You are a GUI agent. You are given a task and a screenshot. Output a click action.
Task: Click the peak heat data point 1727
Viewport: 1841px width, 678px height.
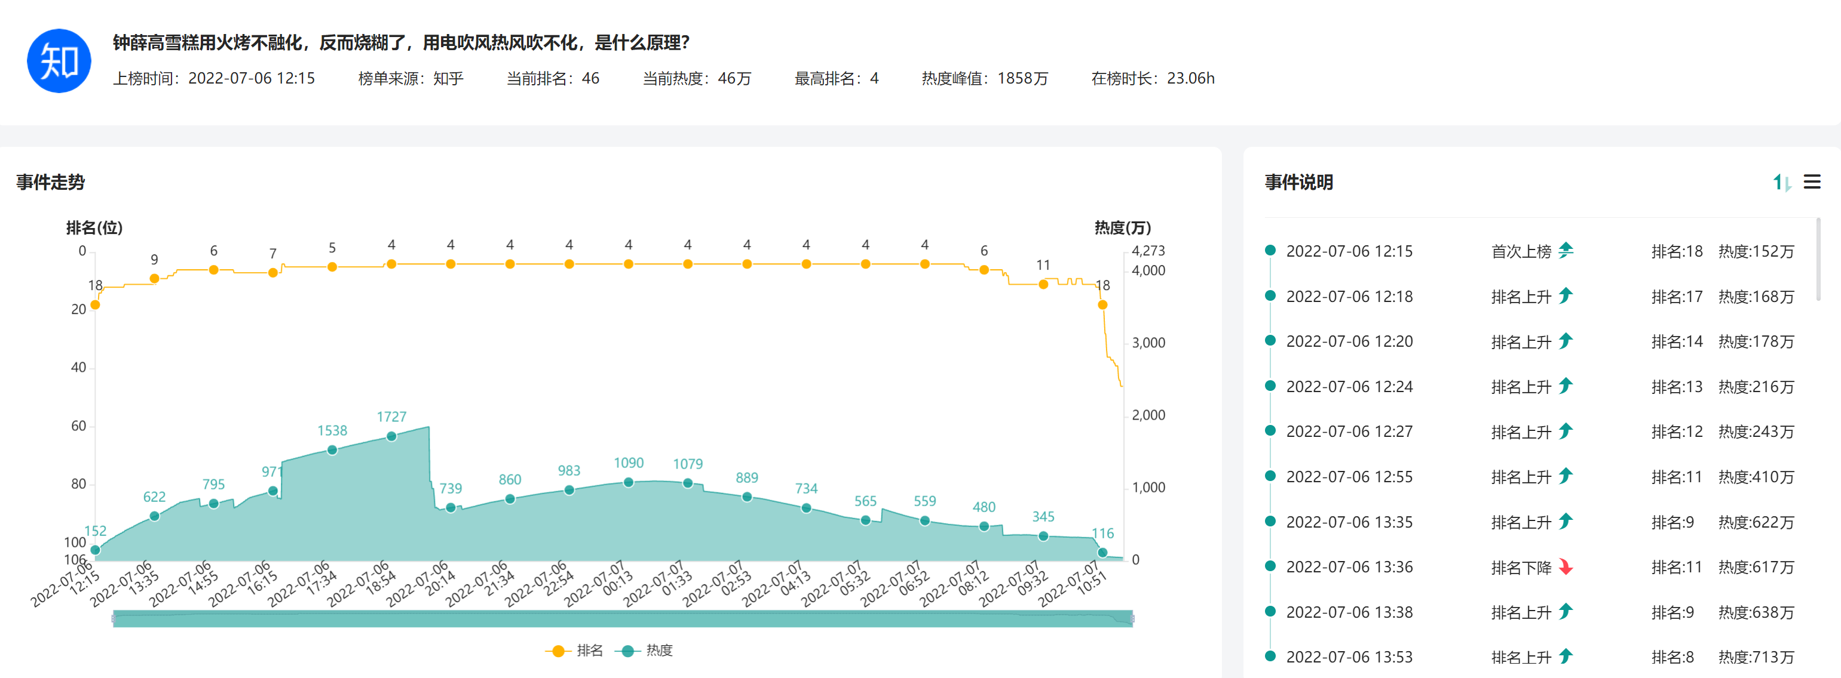(391, 436)
